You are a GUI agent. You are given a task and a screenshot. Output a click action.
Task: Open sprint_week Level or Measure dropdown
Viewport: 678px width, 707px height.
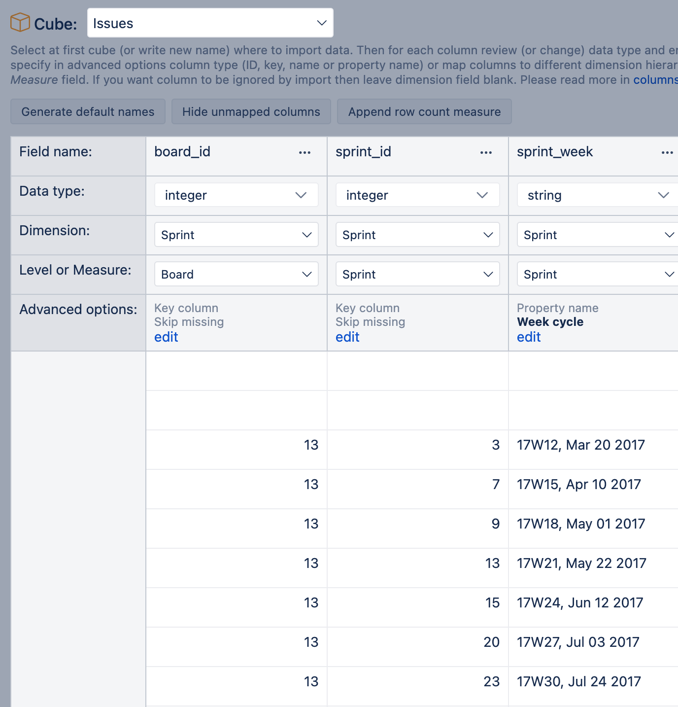(x=597, y=275)
